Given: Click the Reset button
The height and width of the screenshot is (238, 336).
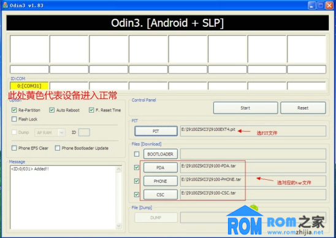Looking at the screenshot, I should (303, 108).
